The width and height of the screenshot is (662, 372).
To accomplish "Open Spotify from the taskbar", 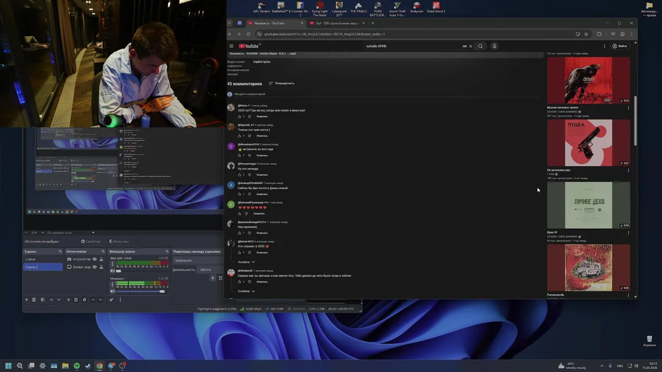I will point(77,366).
